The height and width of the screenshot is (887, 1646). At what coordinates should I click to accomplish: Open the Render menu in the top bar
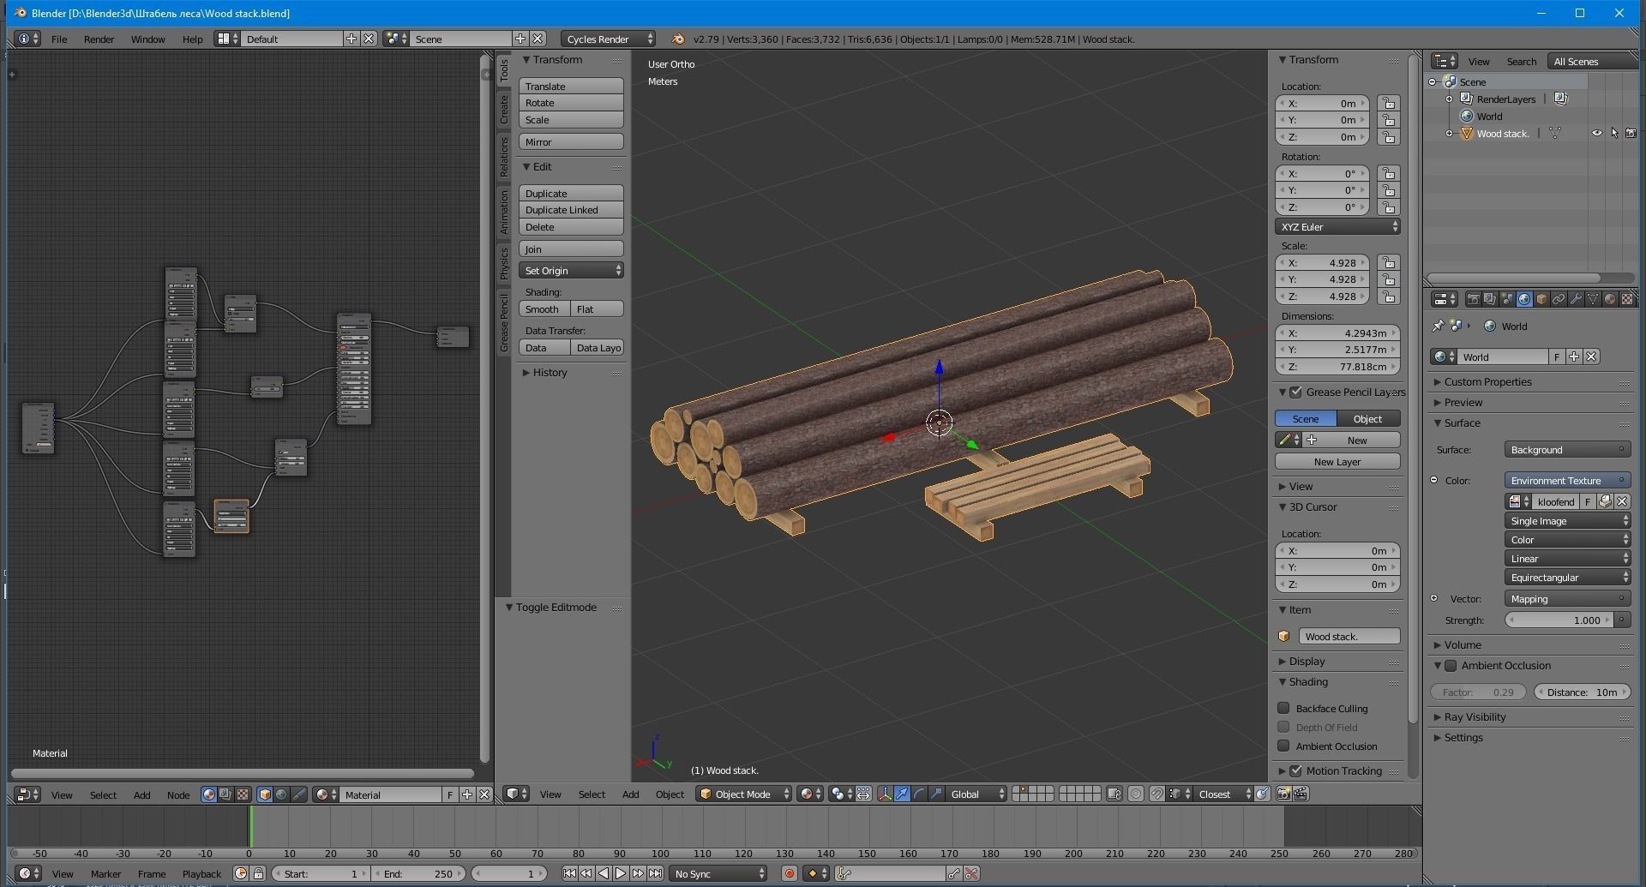pyautogui.click(x=99, y=39)
